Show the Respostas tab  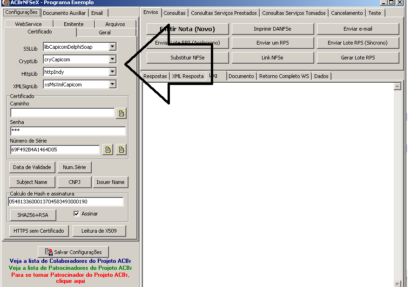pos(155,76)
